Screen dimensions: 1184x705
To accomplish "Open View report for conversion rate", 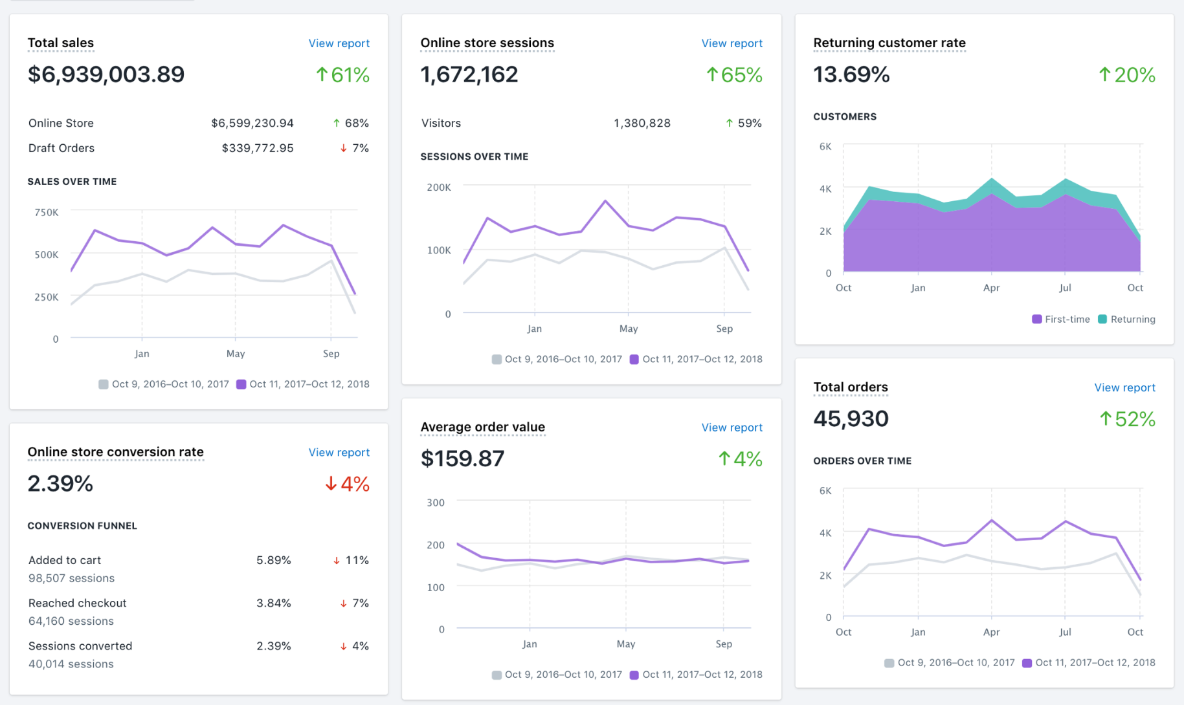I will 339,452.
